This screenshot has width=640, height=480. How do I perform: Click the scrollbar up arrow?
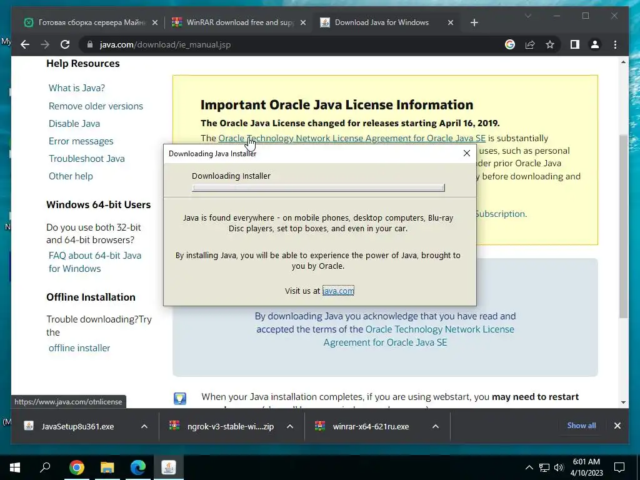623,62
